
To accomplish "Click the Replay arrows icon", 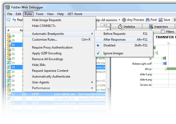I will 14,20.
